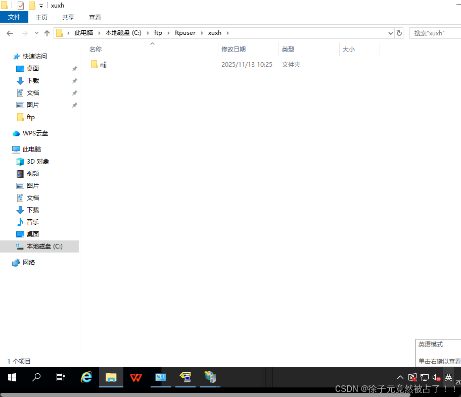Unmute the speaker in the system tray
Image resolution: width=461 pixels, height=397 pixels.
point(435,377)
